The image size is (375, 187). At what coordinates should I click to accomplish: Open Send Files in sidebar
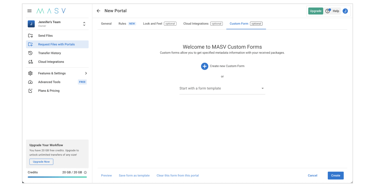coord(57,36)
